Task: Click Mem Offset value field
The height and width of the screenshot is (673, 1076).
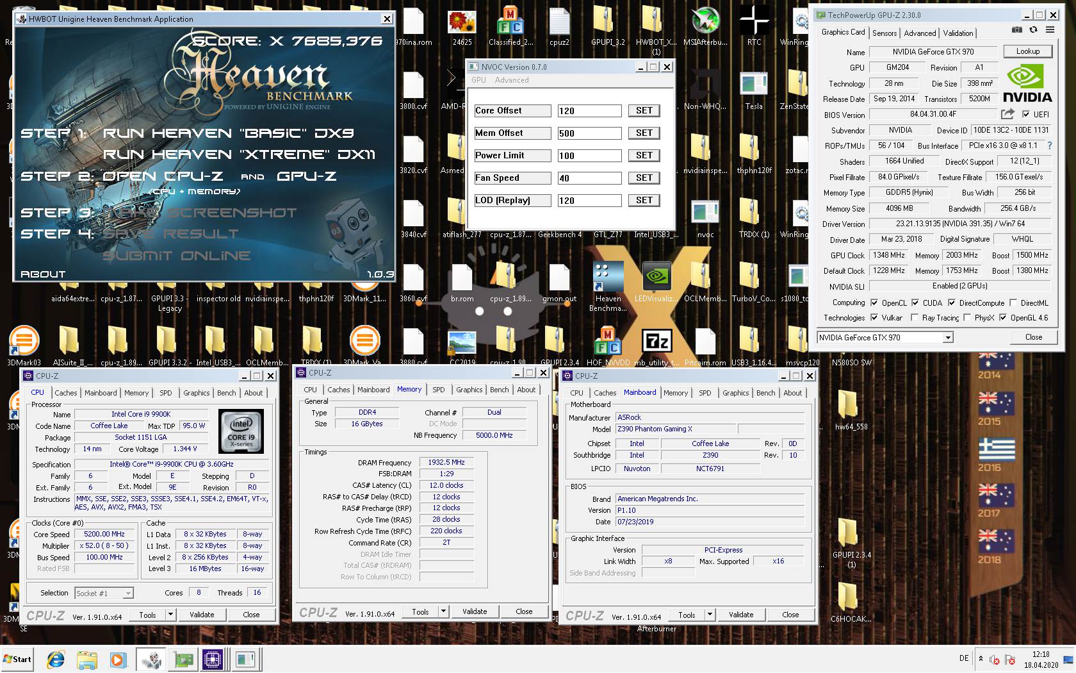Action: coord(589,133)
